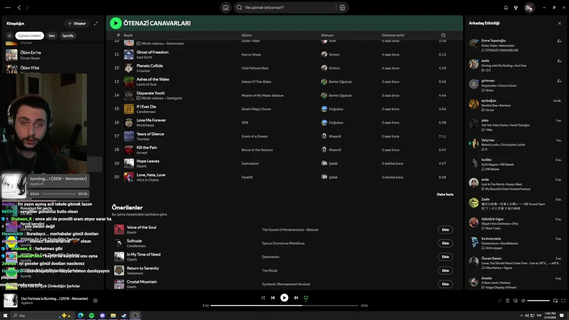Click the central play/pause button
This screenshot has width=569, height=320.
284,298
